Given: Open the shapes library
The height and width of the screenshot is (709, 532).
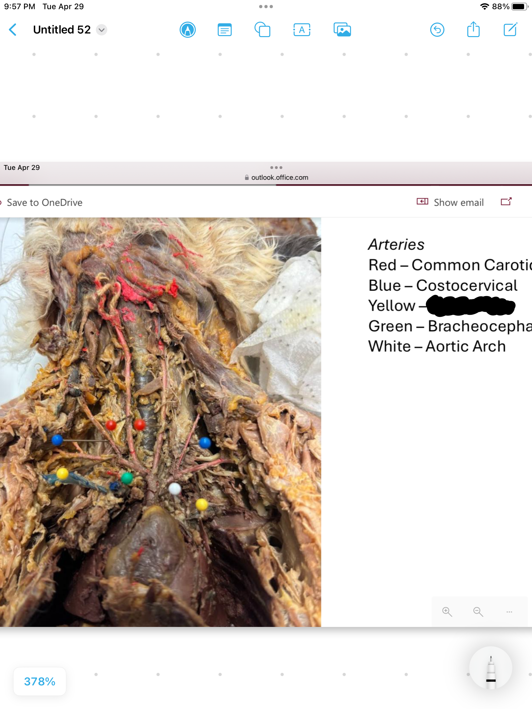Looking at the screenshot, I should tap(262, 30).
